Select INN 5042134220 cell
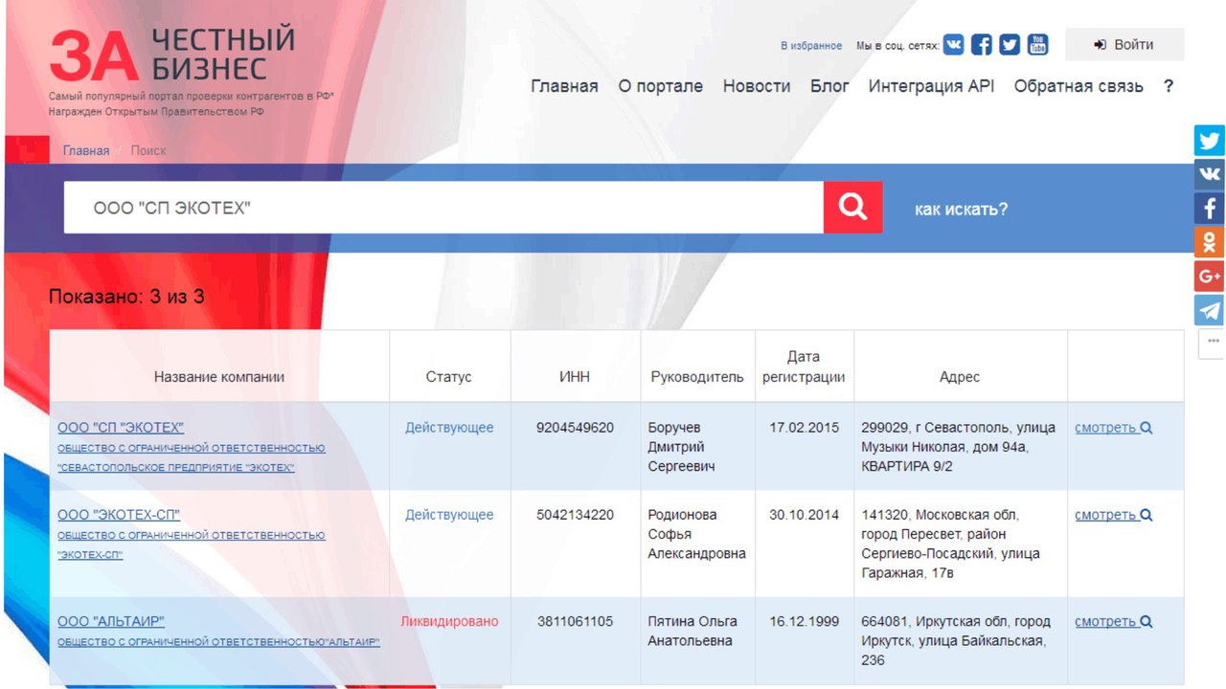This screenshot has height=689, width=1226. (x=575, y=515)
